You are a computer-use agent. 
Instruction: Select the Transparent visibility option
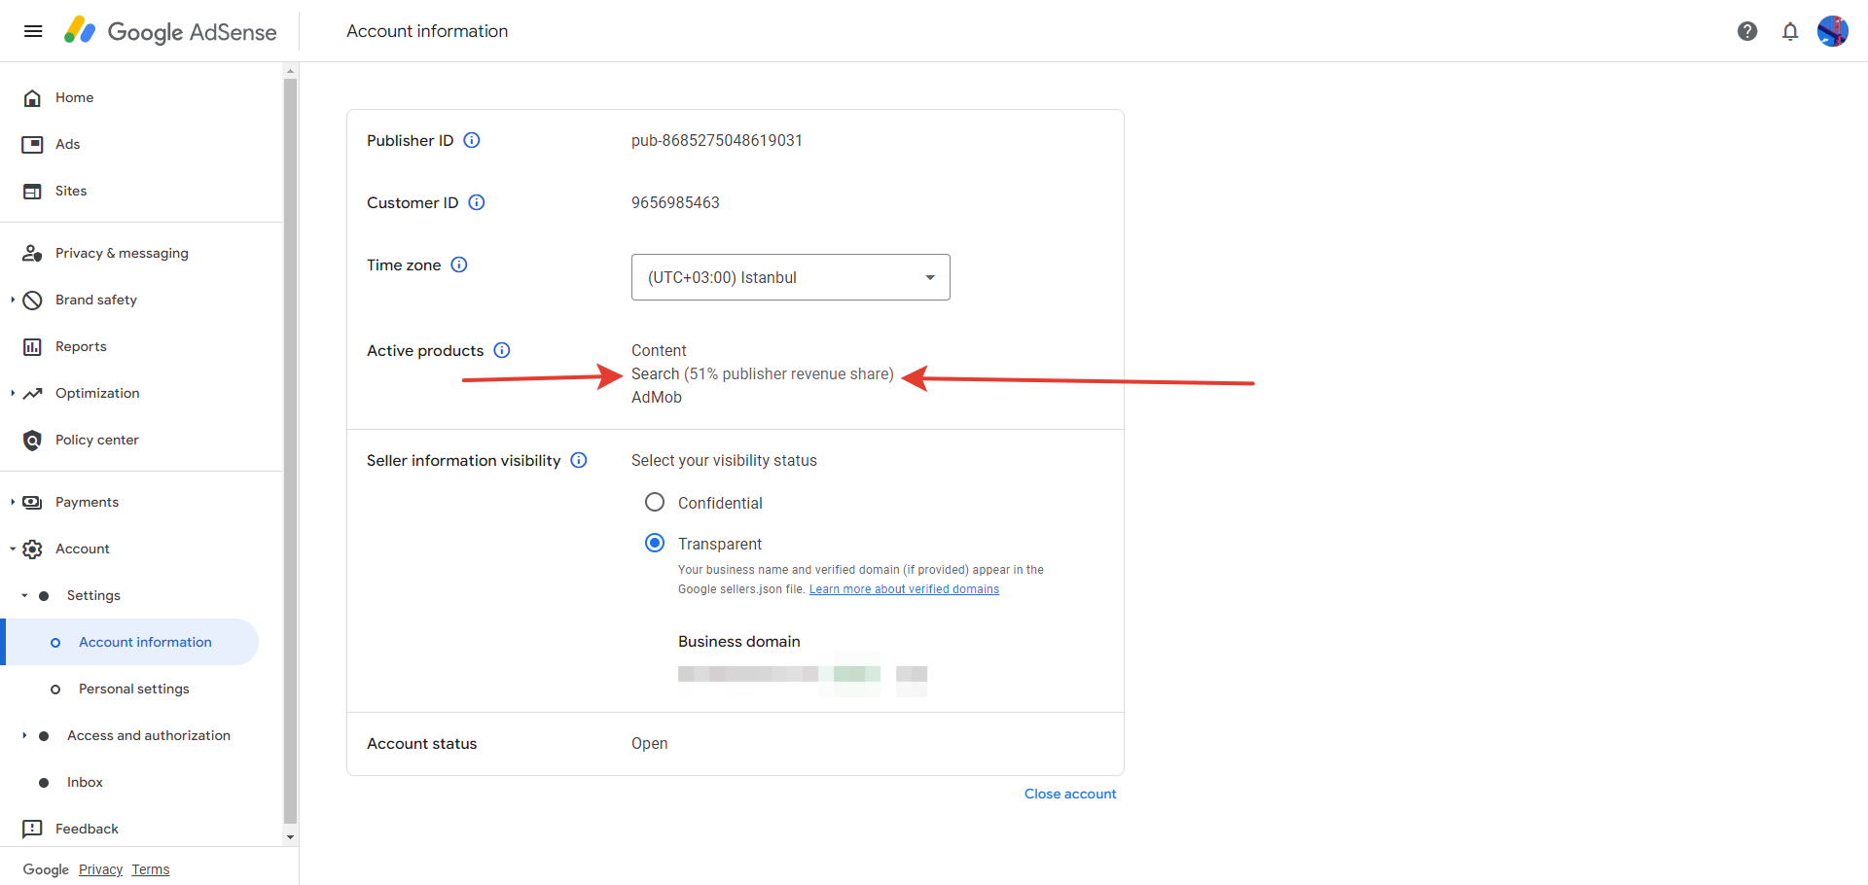(x=655, y=543)
